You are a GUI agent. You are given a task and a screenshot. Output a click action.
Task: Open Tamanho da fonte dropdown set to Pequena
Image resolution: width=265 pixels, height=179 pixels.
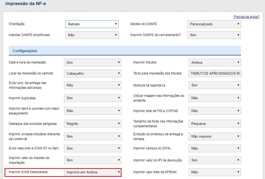215,124
